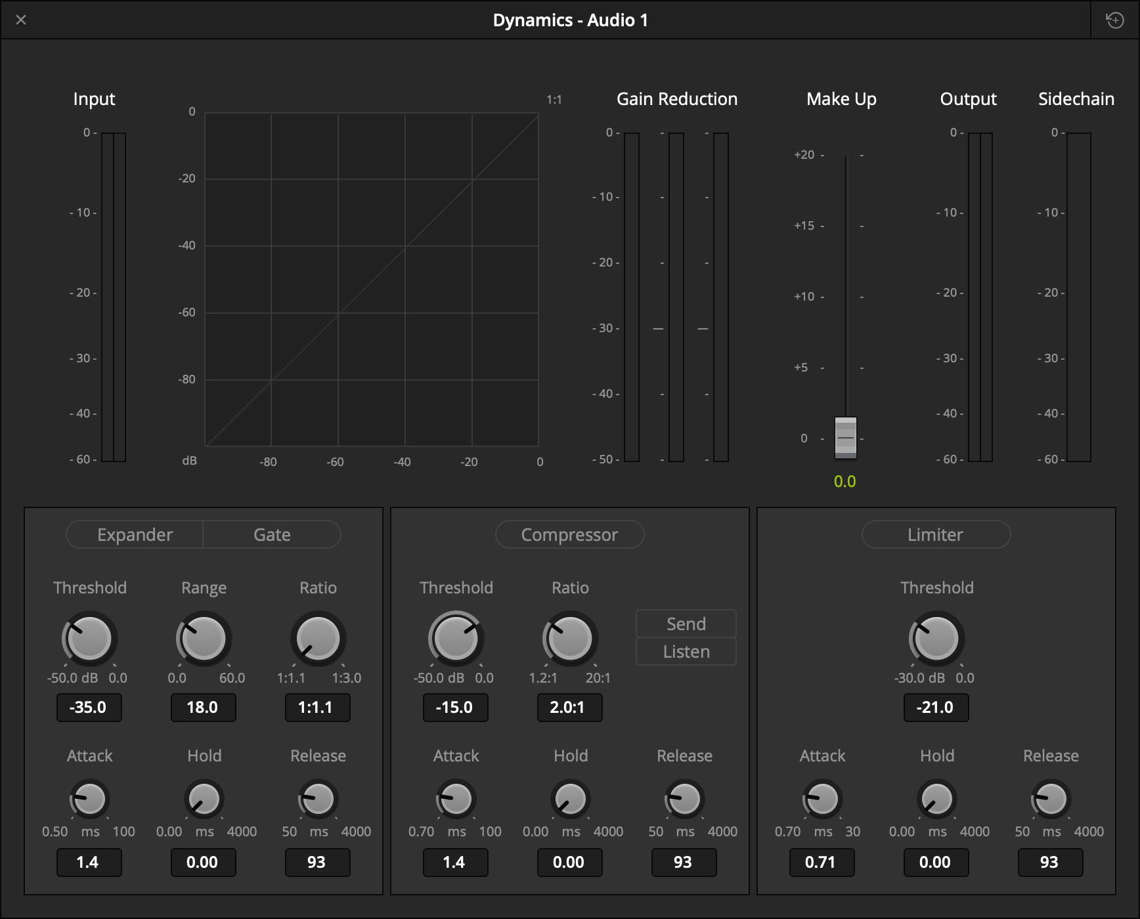Image resolution: width=1140 pixels, height=919 pixels.
Task: Click the Send sidechain button
Action: [x=686, y=624]
